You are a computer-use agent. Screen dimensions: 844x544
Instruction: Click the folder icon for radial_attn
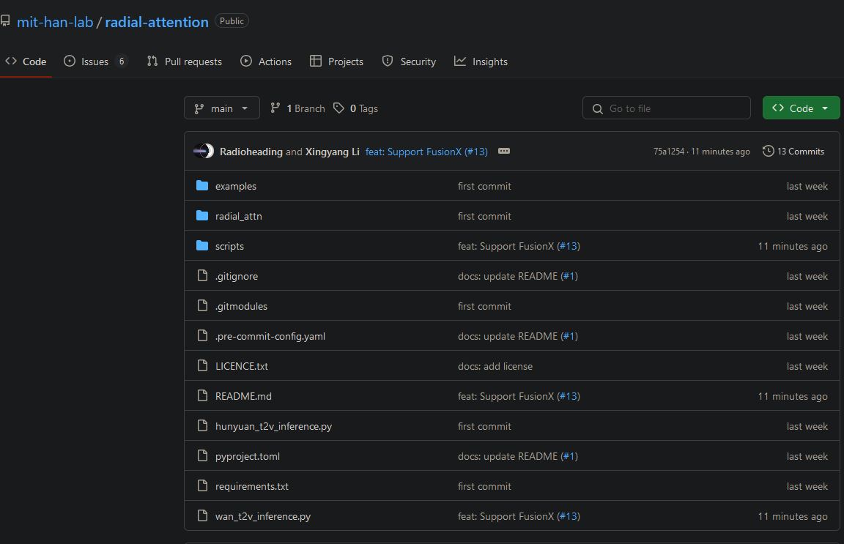tap(202, 216)
